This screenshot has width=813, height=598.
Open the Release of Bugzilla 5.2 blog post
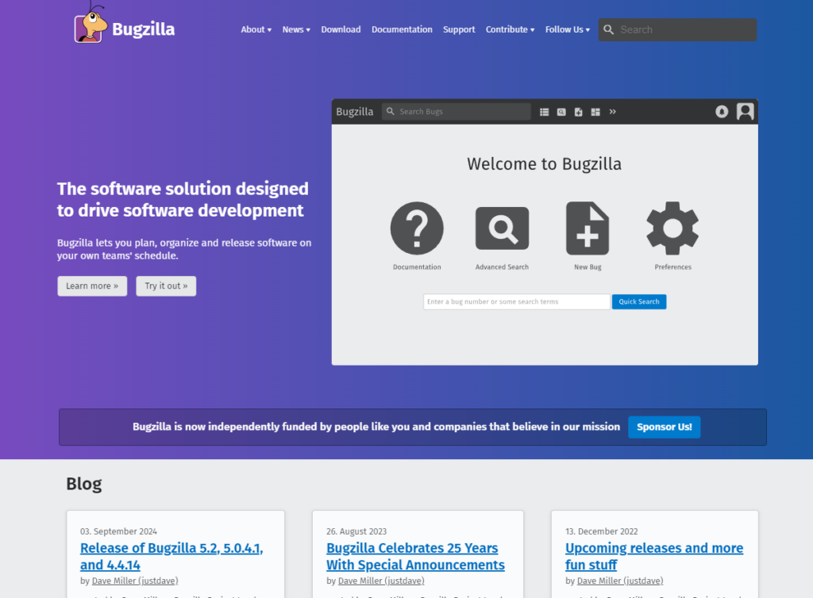171,556
